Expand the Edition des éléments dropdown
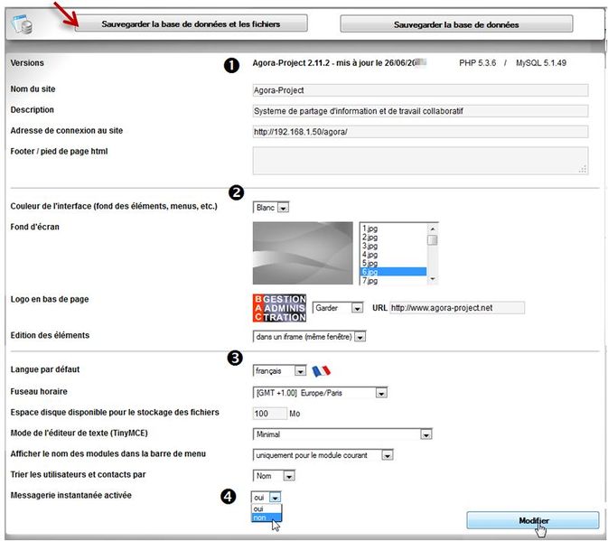 coord(309,337)
